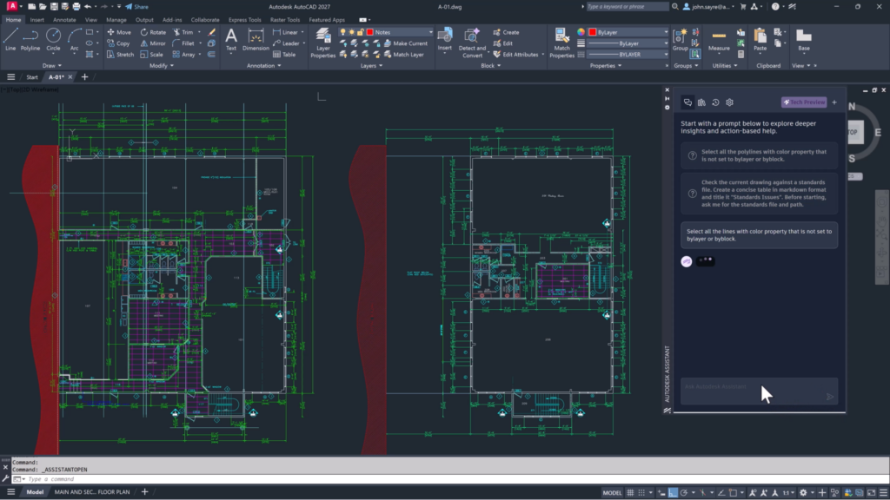Select the Array tool
The width and height of the screenshot is (890, 500).
point(184,55)
